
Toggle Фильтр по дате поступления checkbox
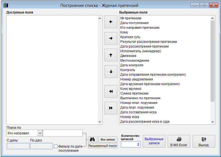coord(56,146)
